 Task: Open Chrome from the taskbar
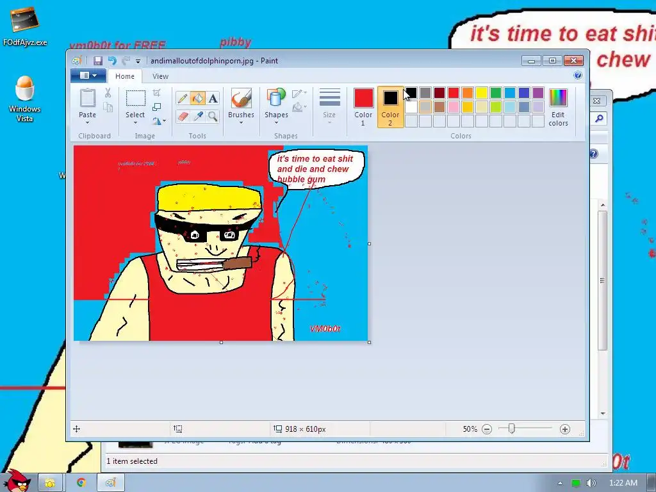coord(81,483)
